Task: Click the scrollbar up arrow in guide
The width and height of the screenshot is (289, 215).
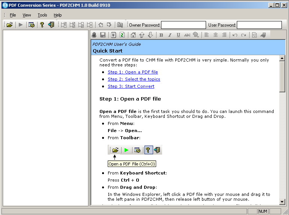Action: coord(282,58)
